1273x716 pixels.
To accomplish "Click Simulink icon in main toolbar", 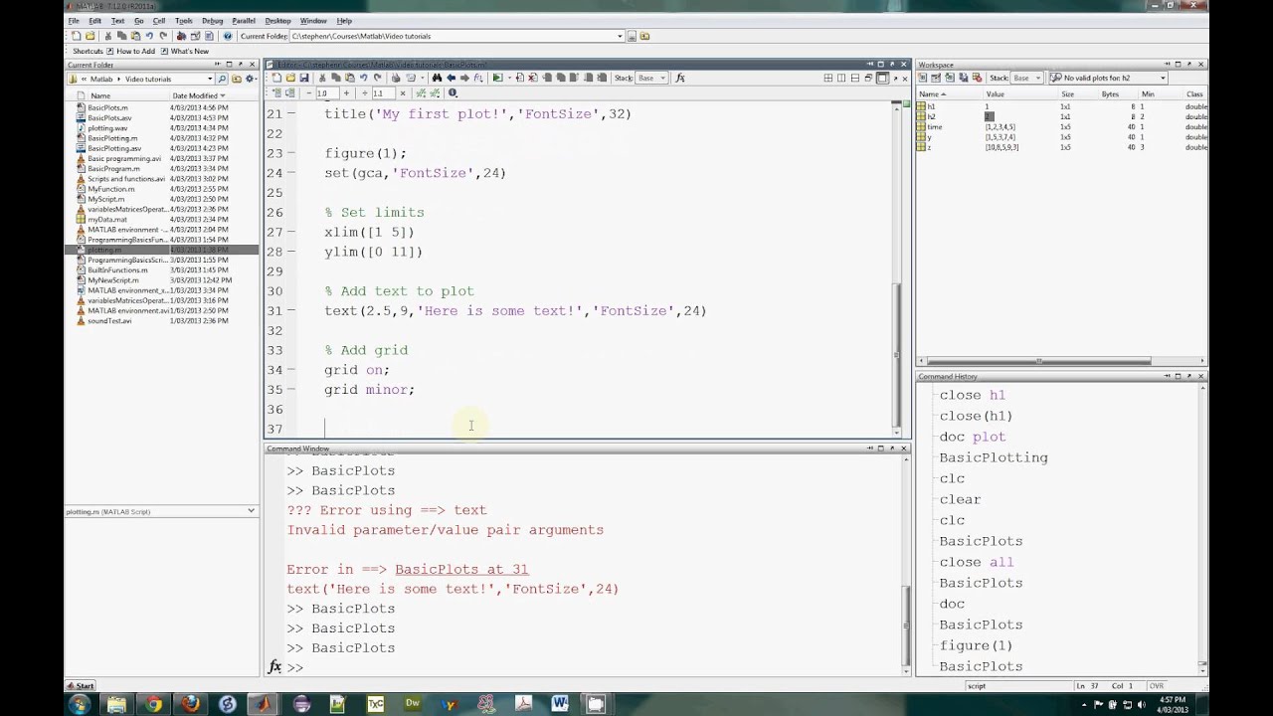I will point(181,36).
